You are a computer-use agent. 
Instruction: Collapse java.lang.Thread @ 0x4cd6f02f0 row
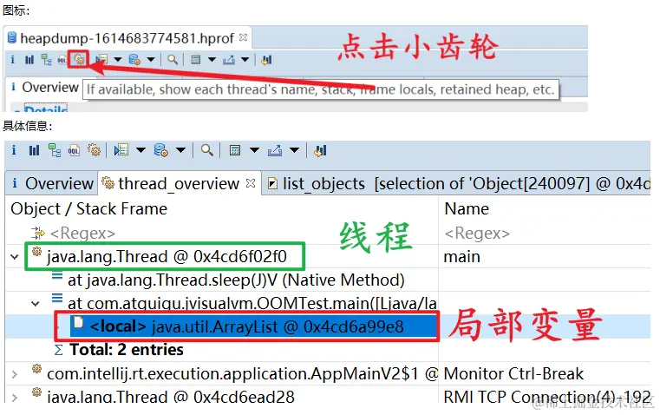tap(15, 257)
